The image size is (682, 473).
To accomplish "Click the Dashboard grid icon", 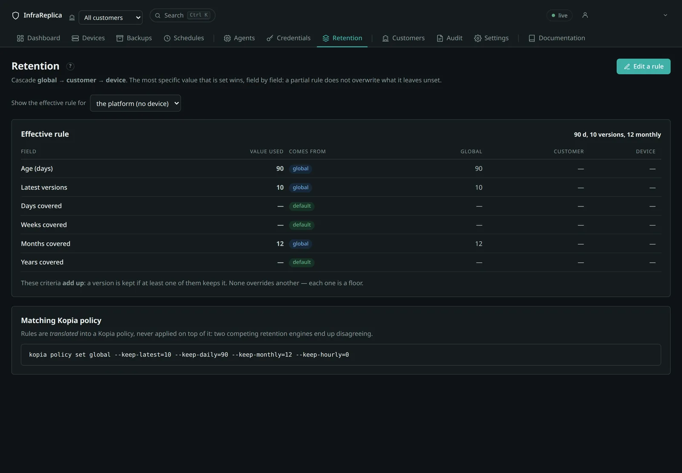I will point(20,38).
